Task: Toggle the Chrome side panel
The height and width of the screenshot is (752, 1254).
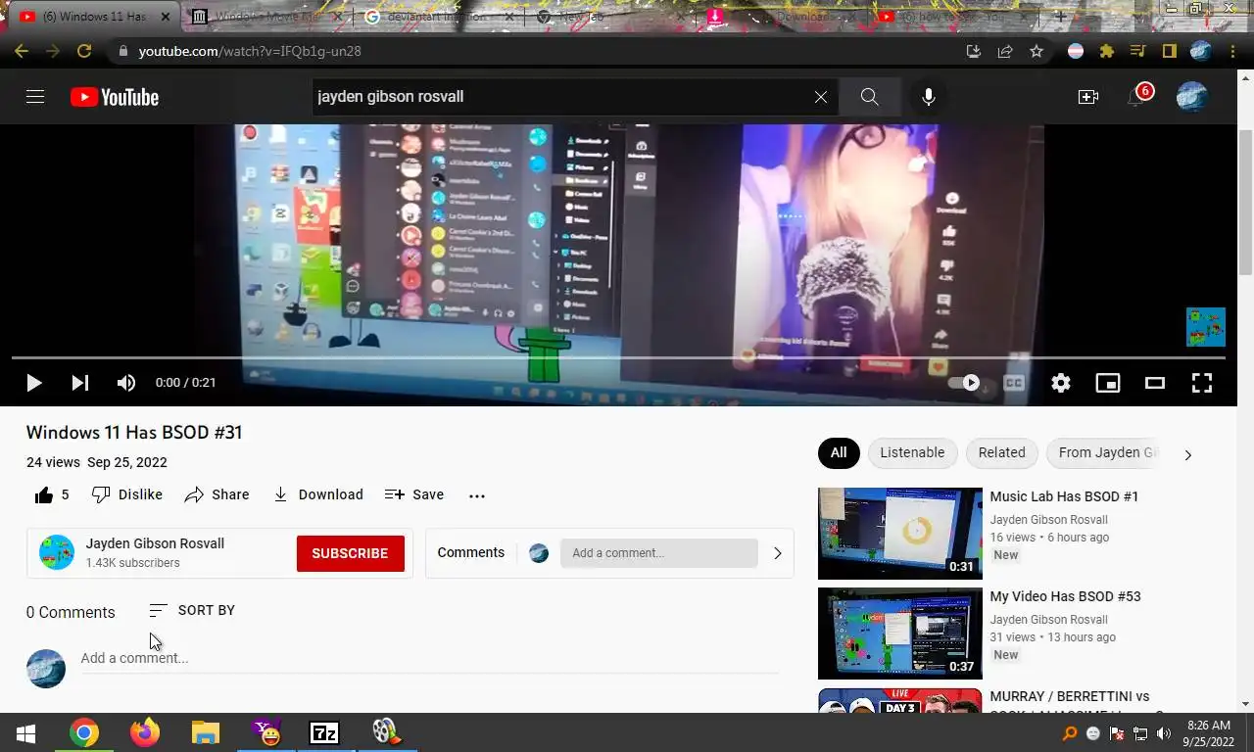Action: [x=1170, y=51]
